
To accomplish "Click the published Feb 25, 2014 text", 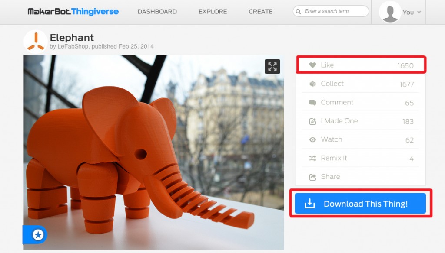I will click(x=123, y=46).
